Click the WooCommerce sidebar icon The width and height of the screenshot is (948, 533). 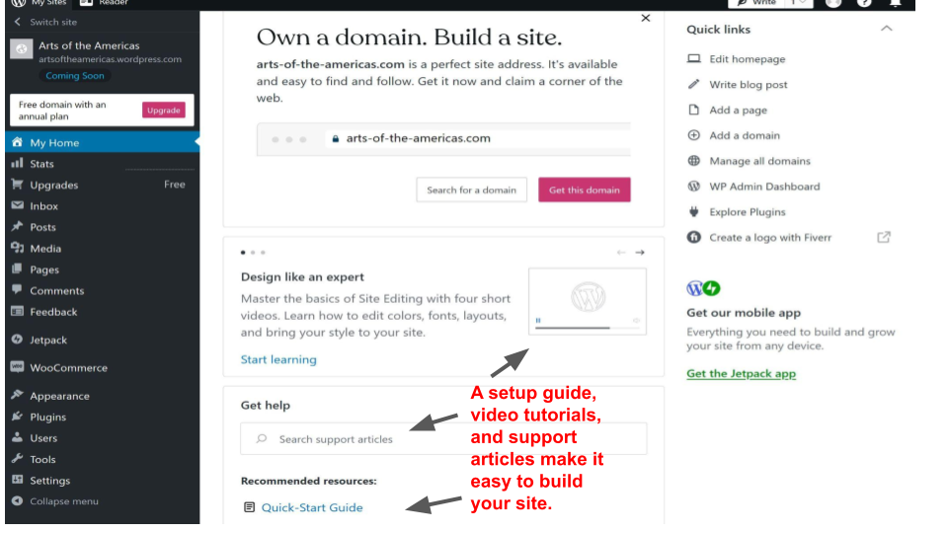(x=17, y=367)
